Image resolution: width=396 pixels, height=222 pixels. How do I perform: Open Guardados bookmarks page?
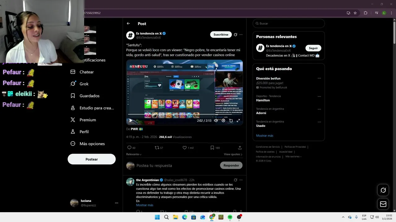tap(85, 96)
